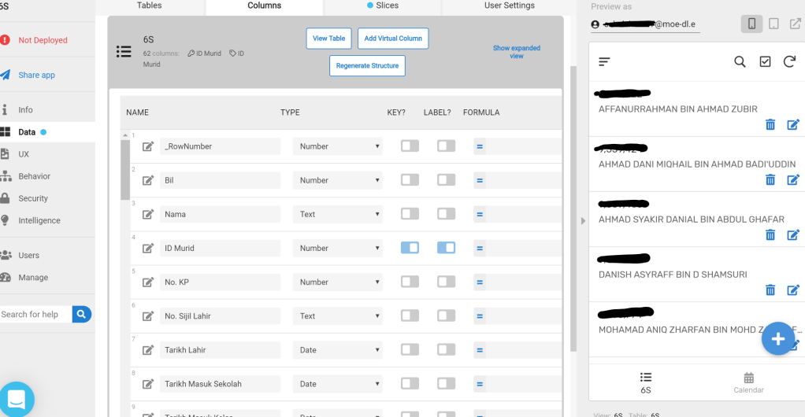Expand type dropdown for No. Sijil Lahir
Image resolution: width=805 pixels, height=417 pixels.
[x=338, y=316]
